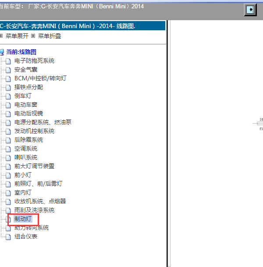Select 电源分配系统、燃油泵 entry
The height and width of the screenshot is (267, 263).
[x=43, y=122]
